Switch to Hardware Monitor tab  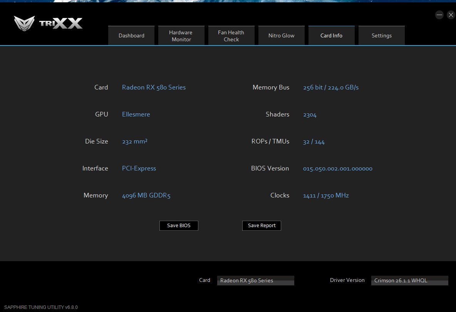point(181,35)
